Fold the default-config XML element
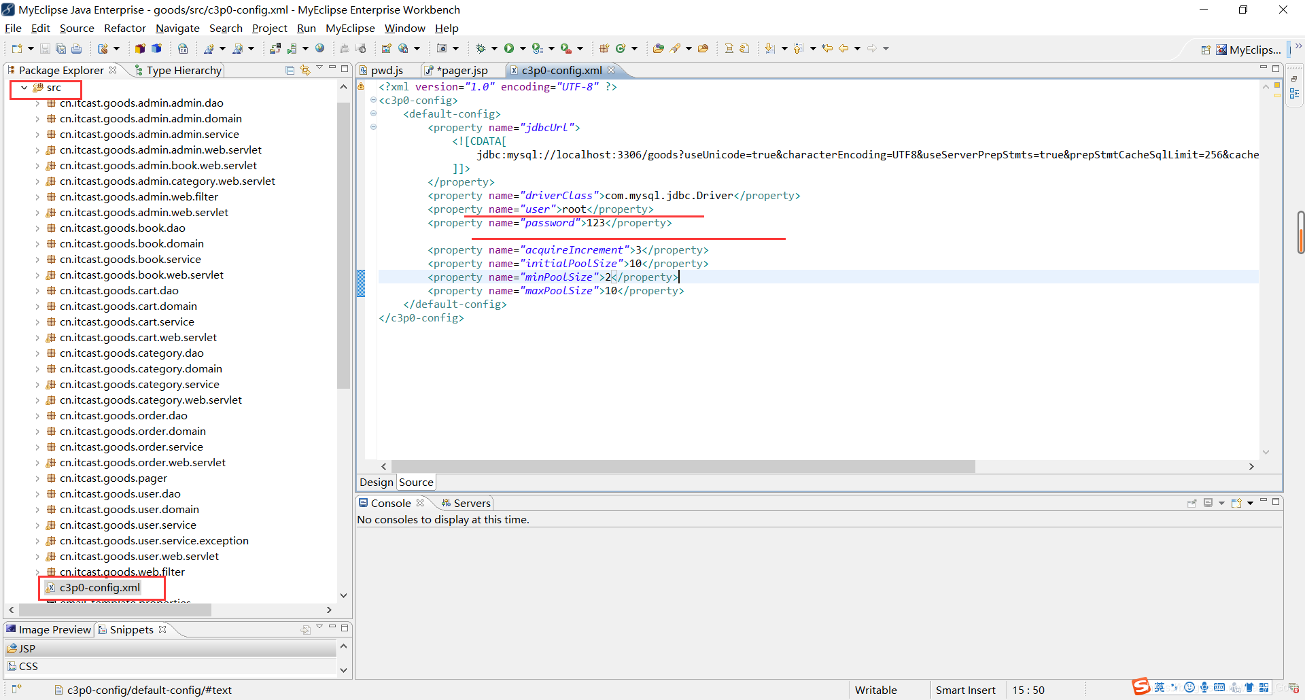 tap(373, 113)
